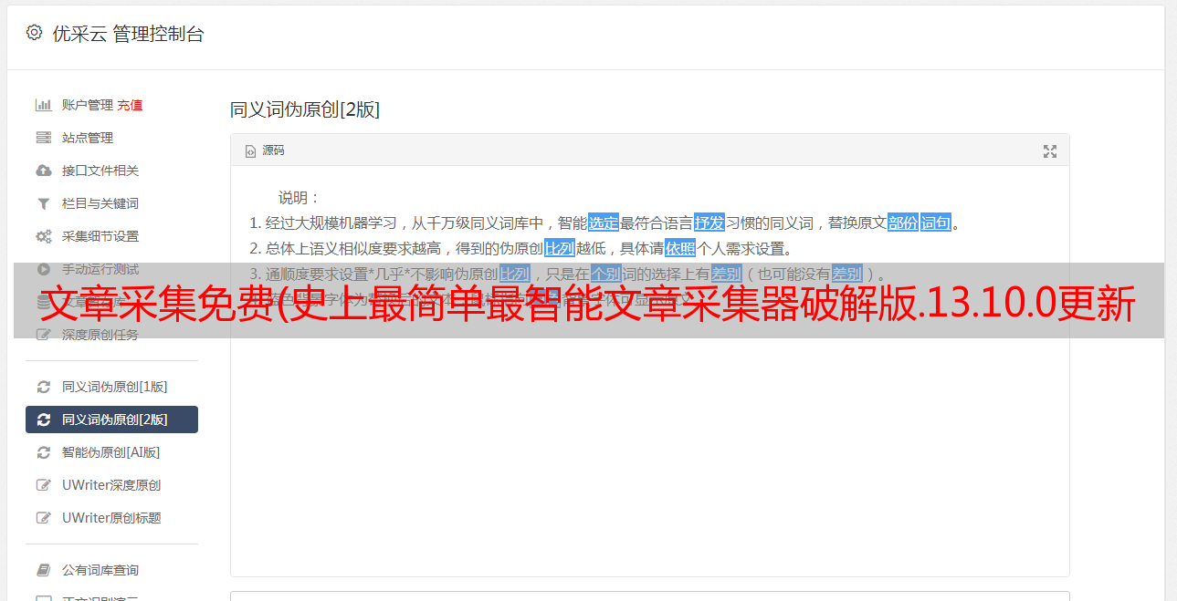Screen dimensions: 1177x601
Task: Toggle the fullscreen expand icon in editor
Action: (1050, 151)
